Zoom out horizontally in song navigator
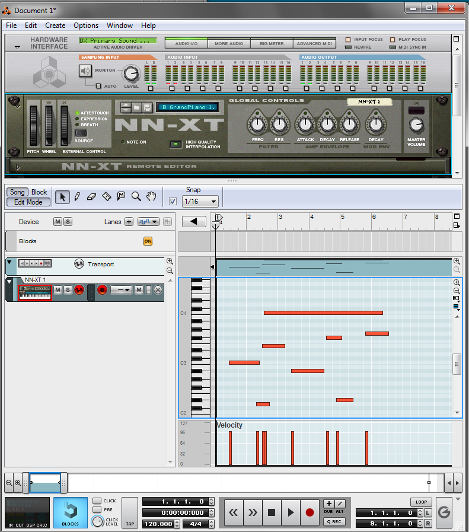469x532 pixels. (9, 483)
